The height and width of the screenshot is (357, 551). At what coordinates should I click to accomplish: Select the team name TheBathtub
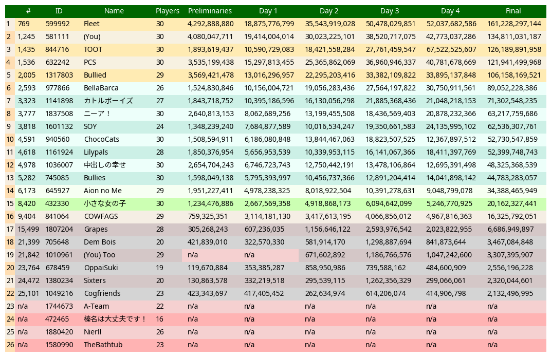[x=103, y=345]
